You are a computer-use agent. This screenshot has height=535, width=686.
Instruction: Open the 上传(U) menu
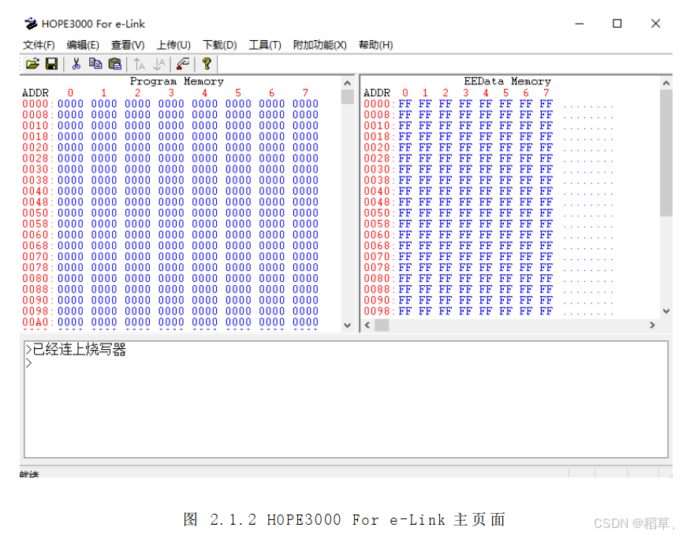(x=173, y=45)
